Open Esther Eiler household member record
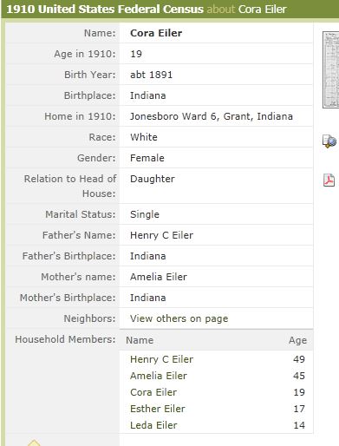The width and height of the screenshot is (339, 446). tap(158, 409)
